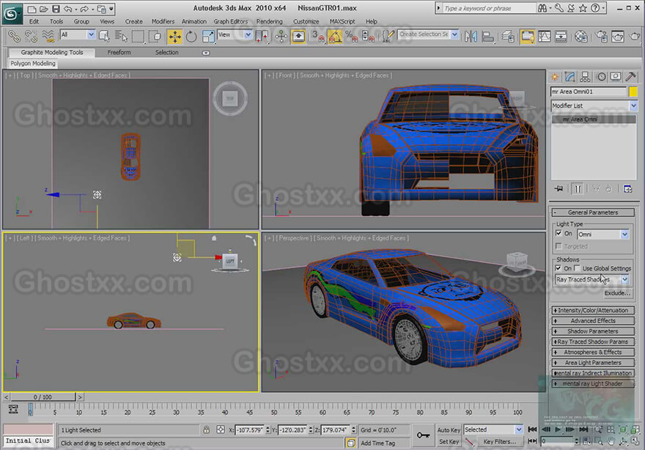Toggle the Selection Lock padlock
The width and height of the screenshot is (645, 450).
click(x=207, y=429)
